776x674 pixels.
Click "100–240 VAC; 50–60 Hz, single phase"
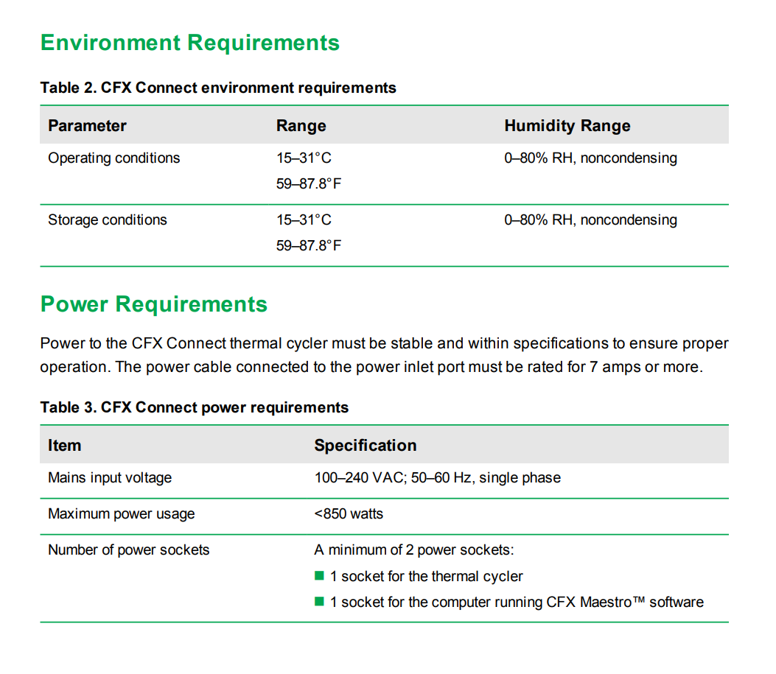click(x=438, y=477)
